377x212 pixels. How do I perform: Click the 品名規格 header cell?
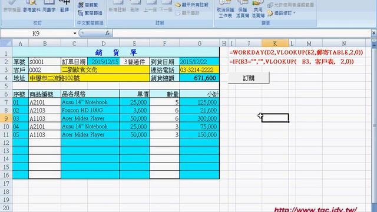point(90,94)
